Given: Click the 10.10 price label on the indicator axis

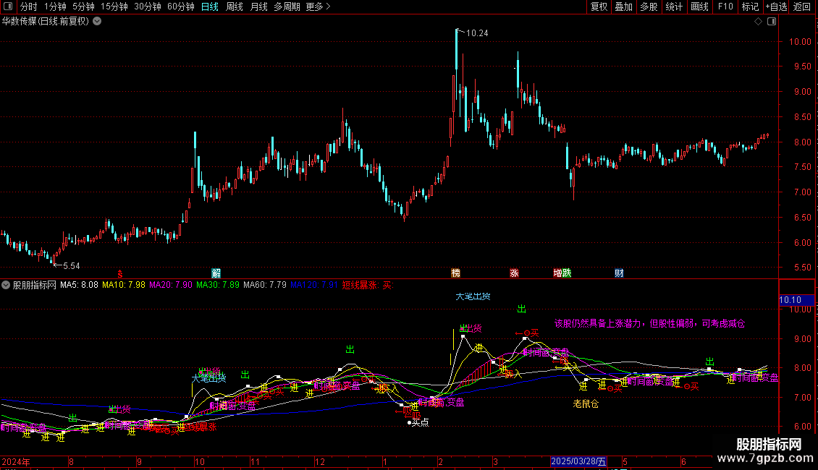Looking at the screenshot, I should [x=796, y=300].
